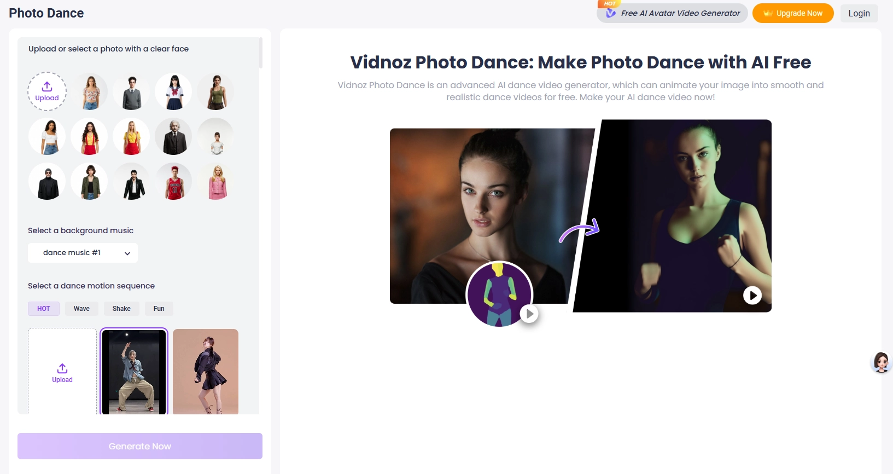Choose the man with glasses grey sweater avatar
The height and width of the screenshot is (474, 893).
(132, 92)
